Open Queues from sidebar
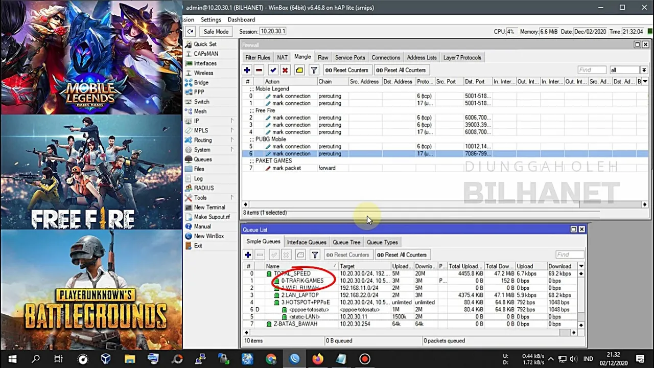The height and width of the screenshot is (368, 654). point(202,159)
